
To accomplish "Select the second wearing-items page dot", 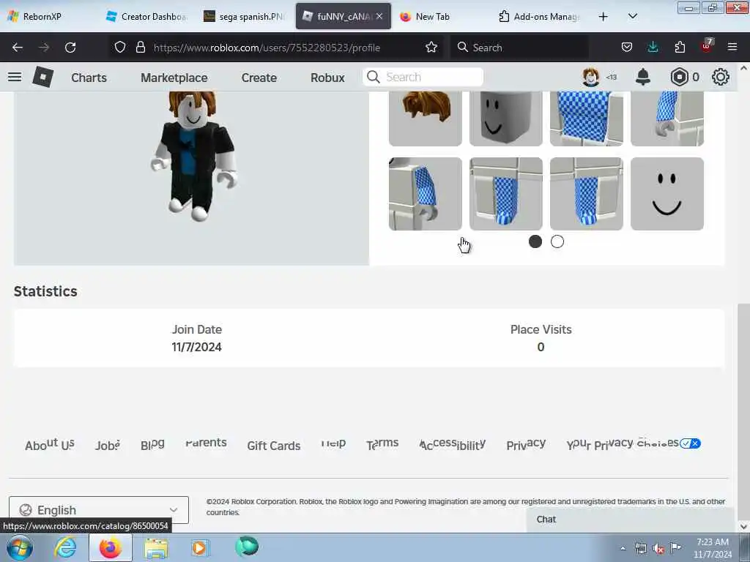I will click(x=557, y=241).
